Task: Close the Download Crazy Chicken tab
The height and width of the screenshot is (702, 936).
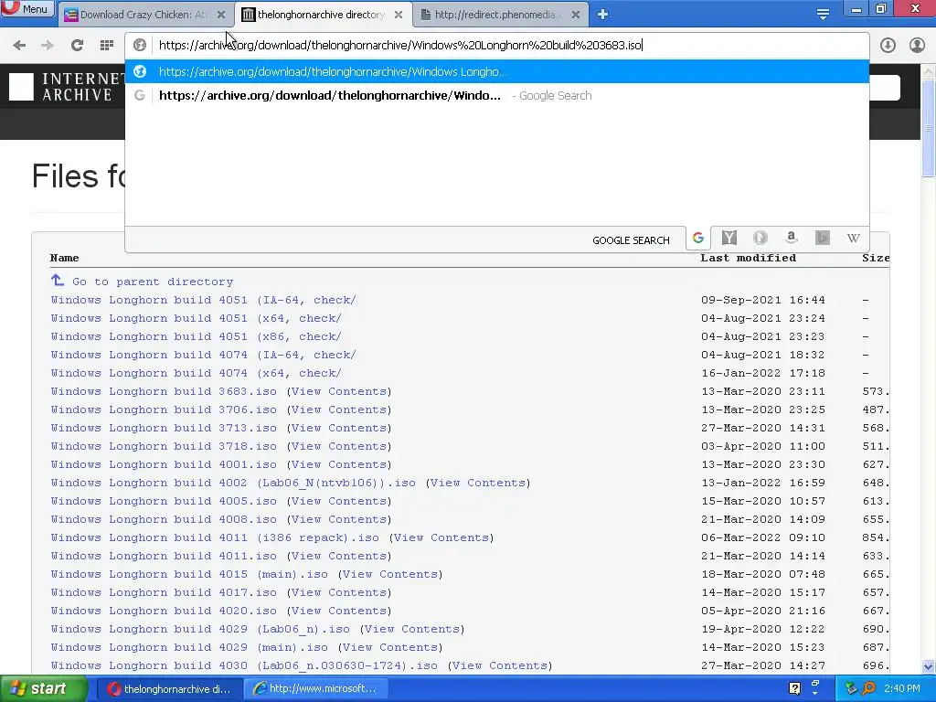Action: pos(221,15)
